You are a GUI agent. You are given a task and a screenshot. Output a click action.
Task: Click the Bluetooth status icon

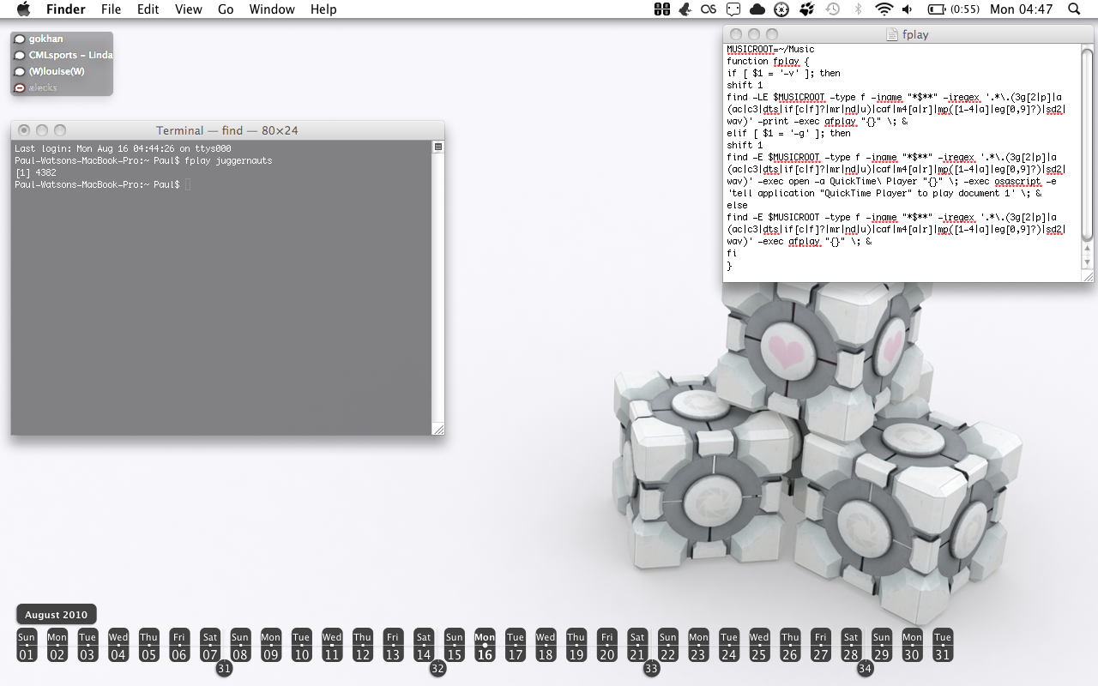pos(858,9)
